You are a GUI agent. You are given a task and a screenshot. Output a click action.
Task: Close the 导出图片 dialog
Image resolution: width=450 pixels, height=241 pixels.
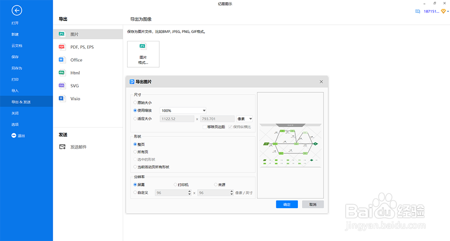point(321,82)
